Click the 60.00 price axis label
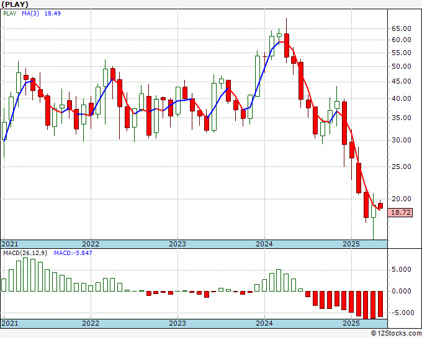The height and width of the screenshot is (338, 422). point(402,40)
